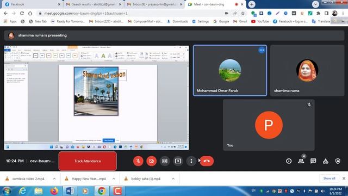The width and height of the screenshot is (348, 196).
Task: Open the Translate bookmark
Action: (321, 21)
